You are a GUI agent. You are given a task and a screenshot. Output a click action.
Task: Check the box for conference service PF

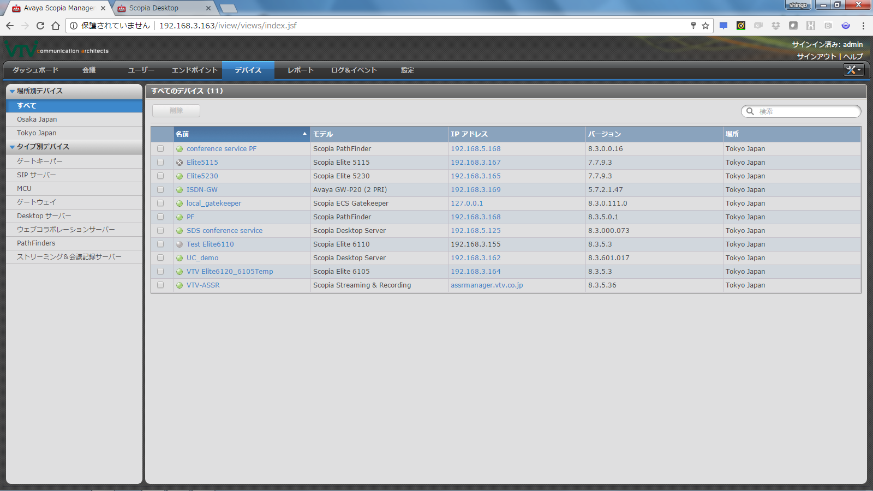[x=160, y=148]
